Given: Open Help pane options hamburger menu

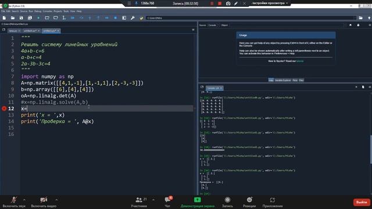Looking at the screenshot, I should (370, 25).
